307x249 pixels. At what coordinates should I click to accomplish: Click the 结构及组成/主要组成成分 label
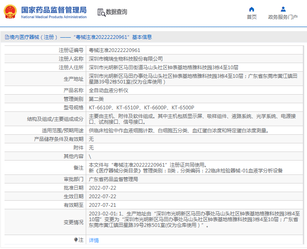[55, 119]
